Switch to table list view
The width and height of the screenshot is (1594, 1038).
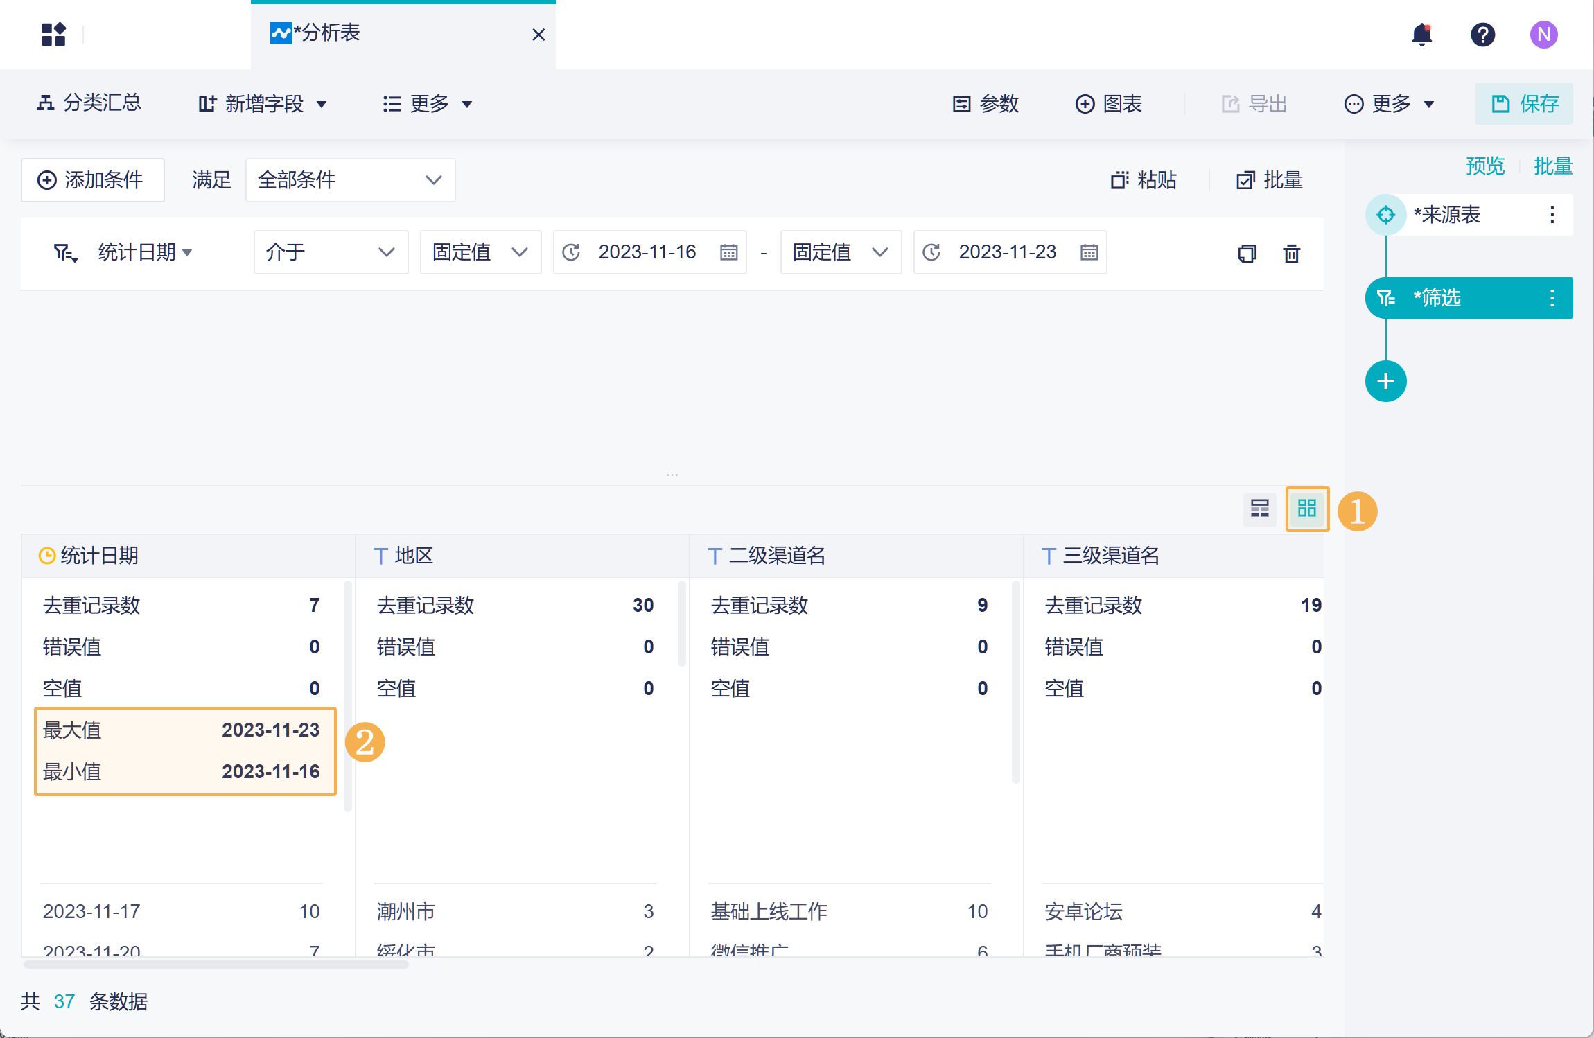1259,509
